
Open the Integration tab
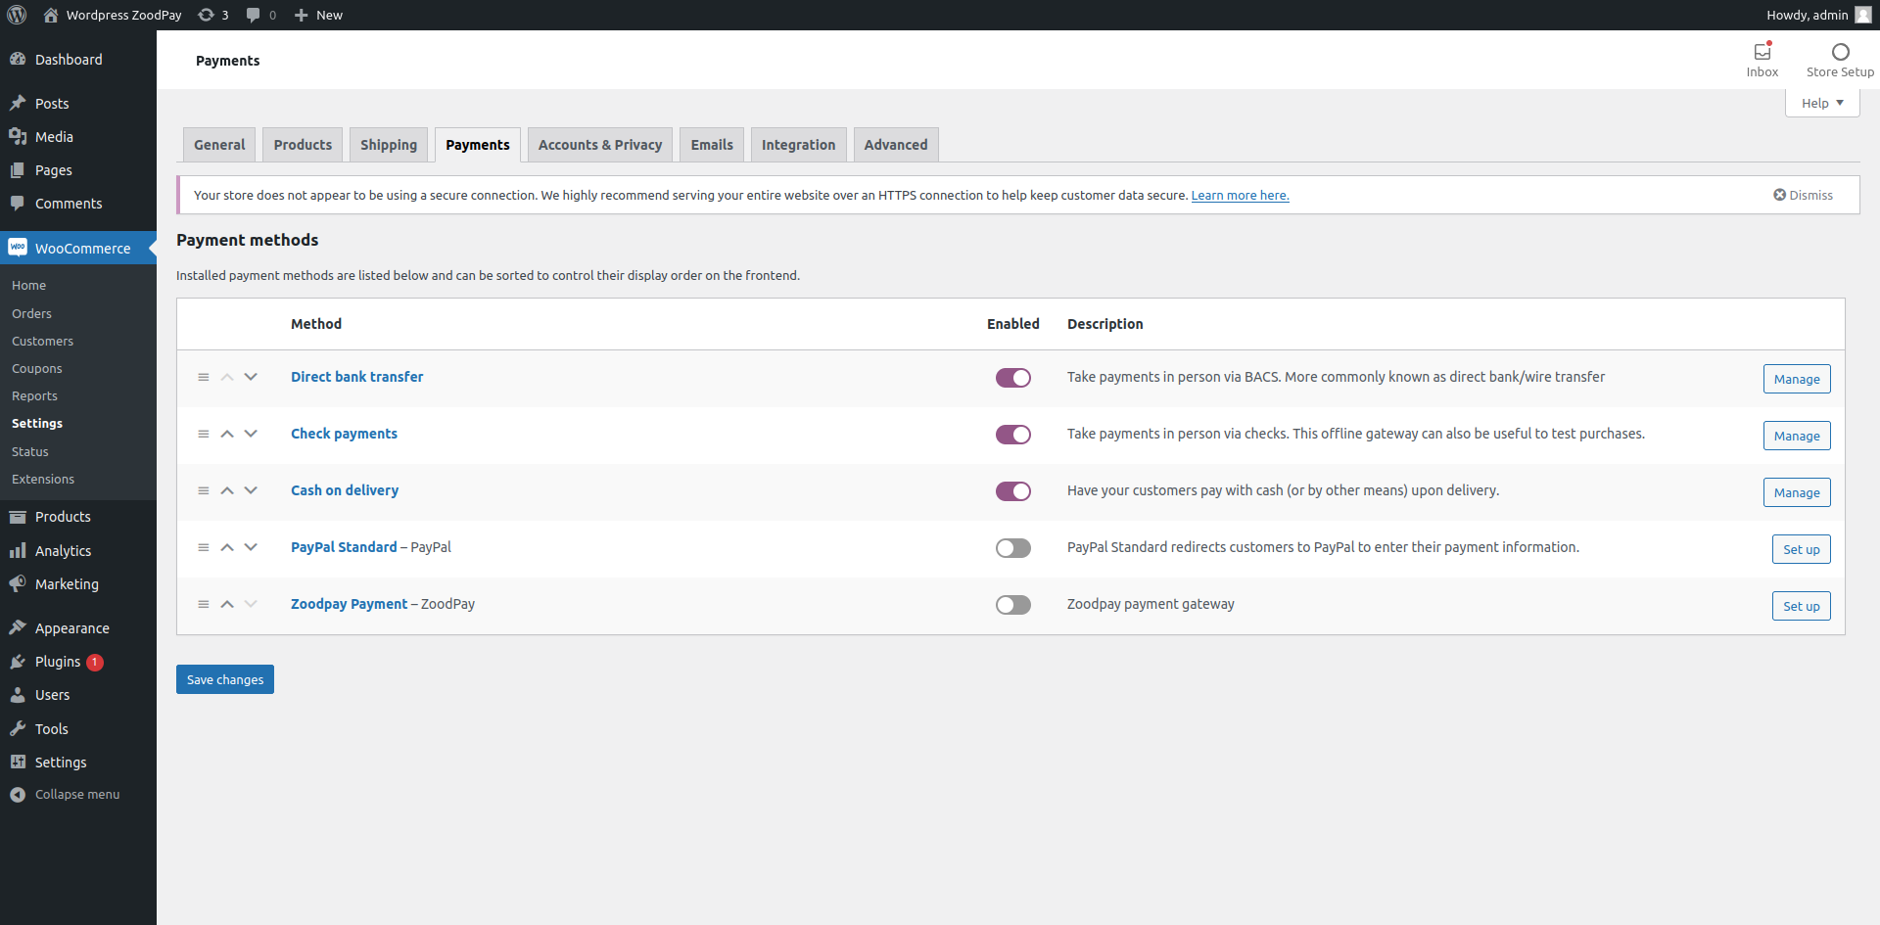[x=799, y=145]
